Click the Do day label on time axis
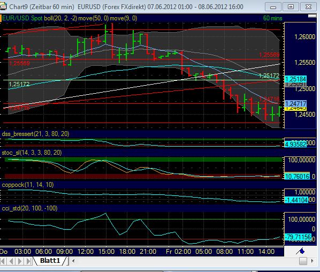 (4, 252)
